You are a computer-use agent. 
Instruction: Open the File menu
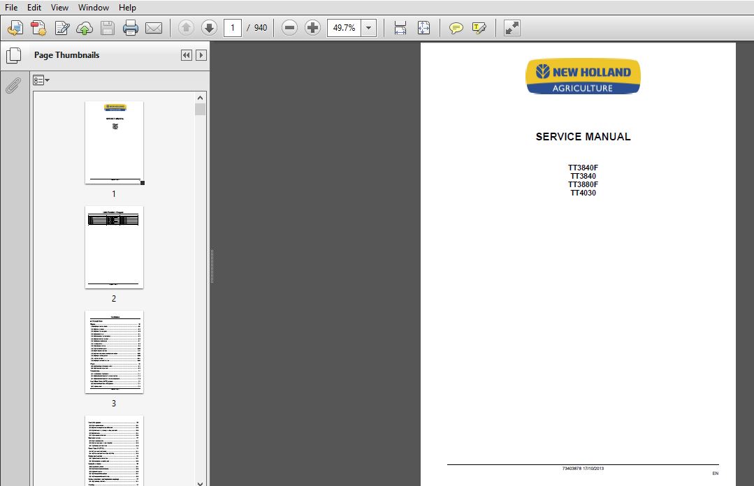11,7
